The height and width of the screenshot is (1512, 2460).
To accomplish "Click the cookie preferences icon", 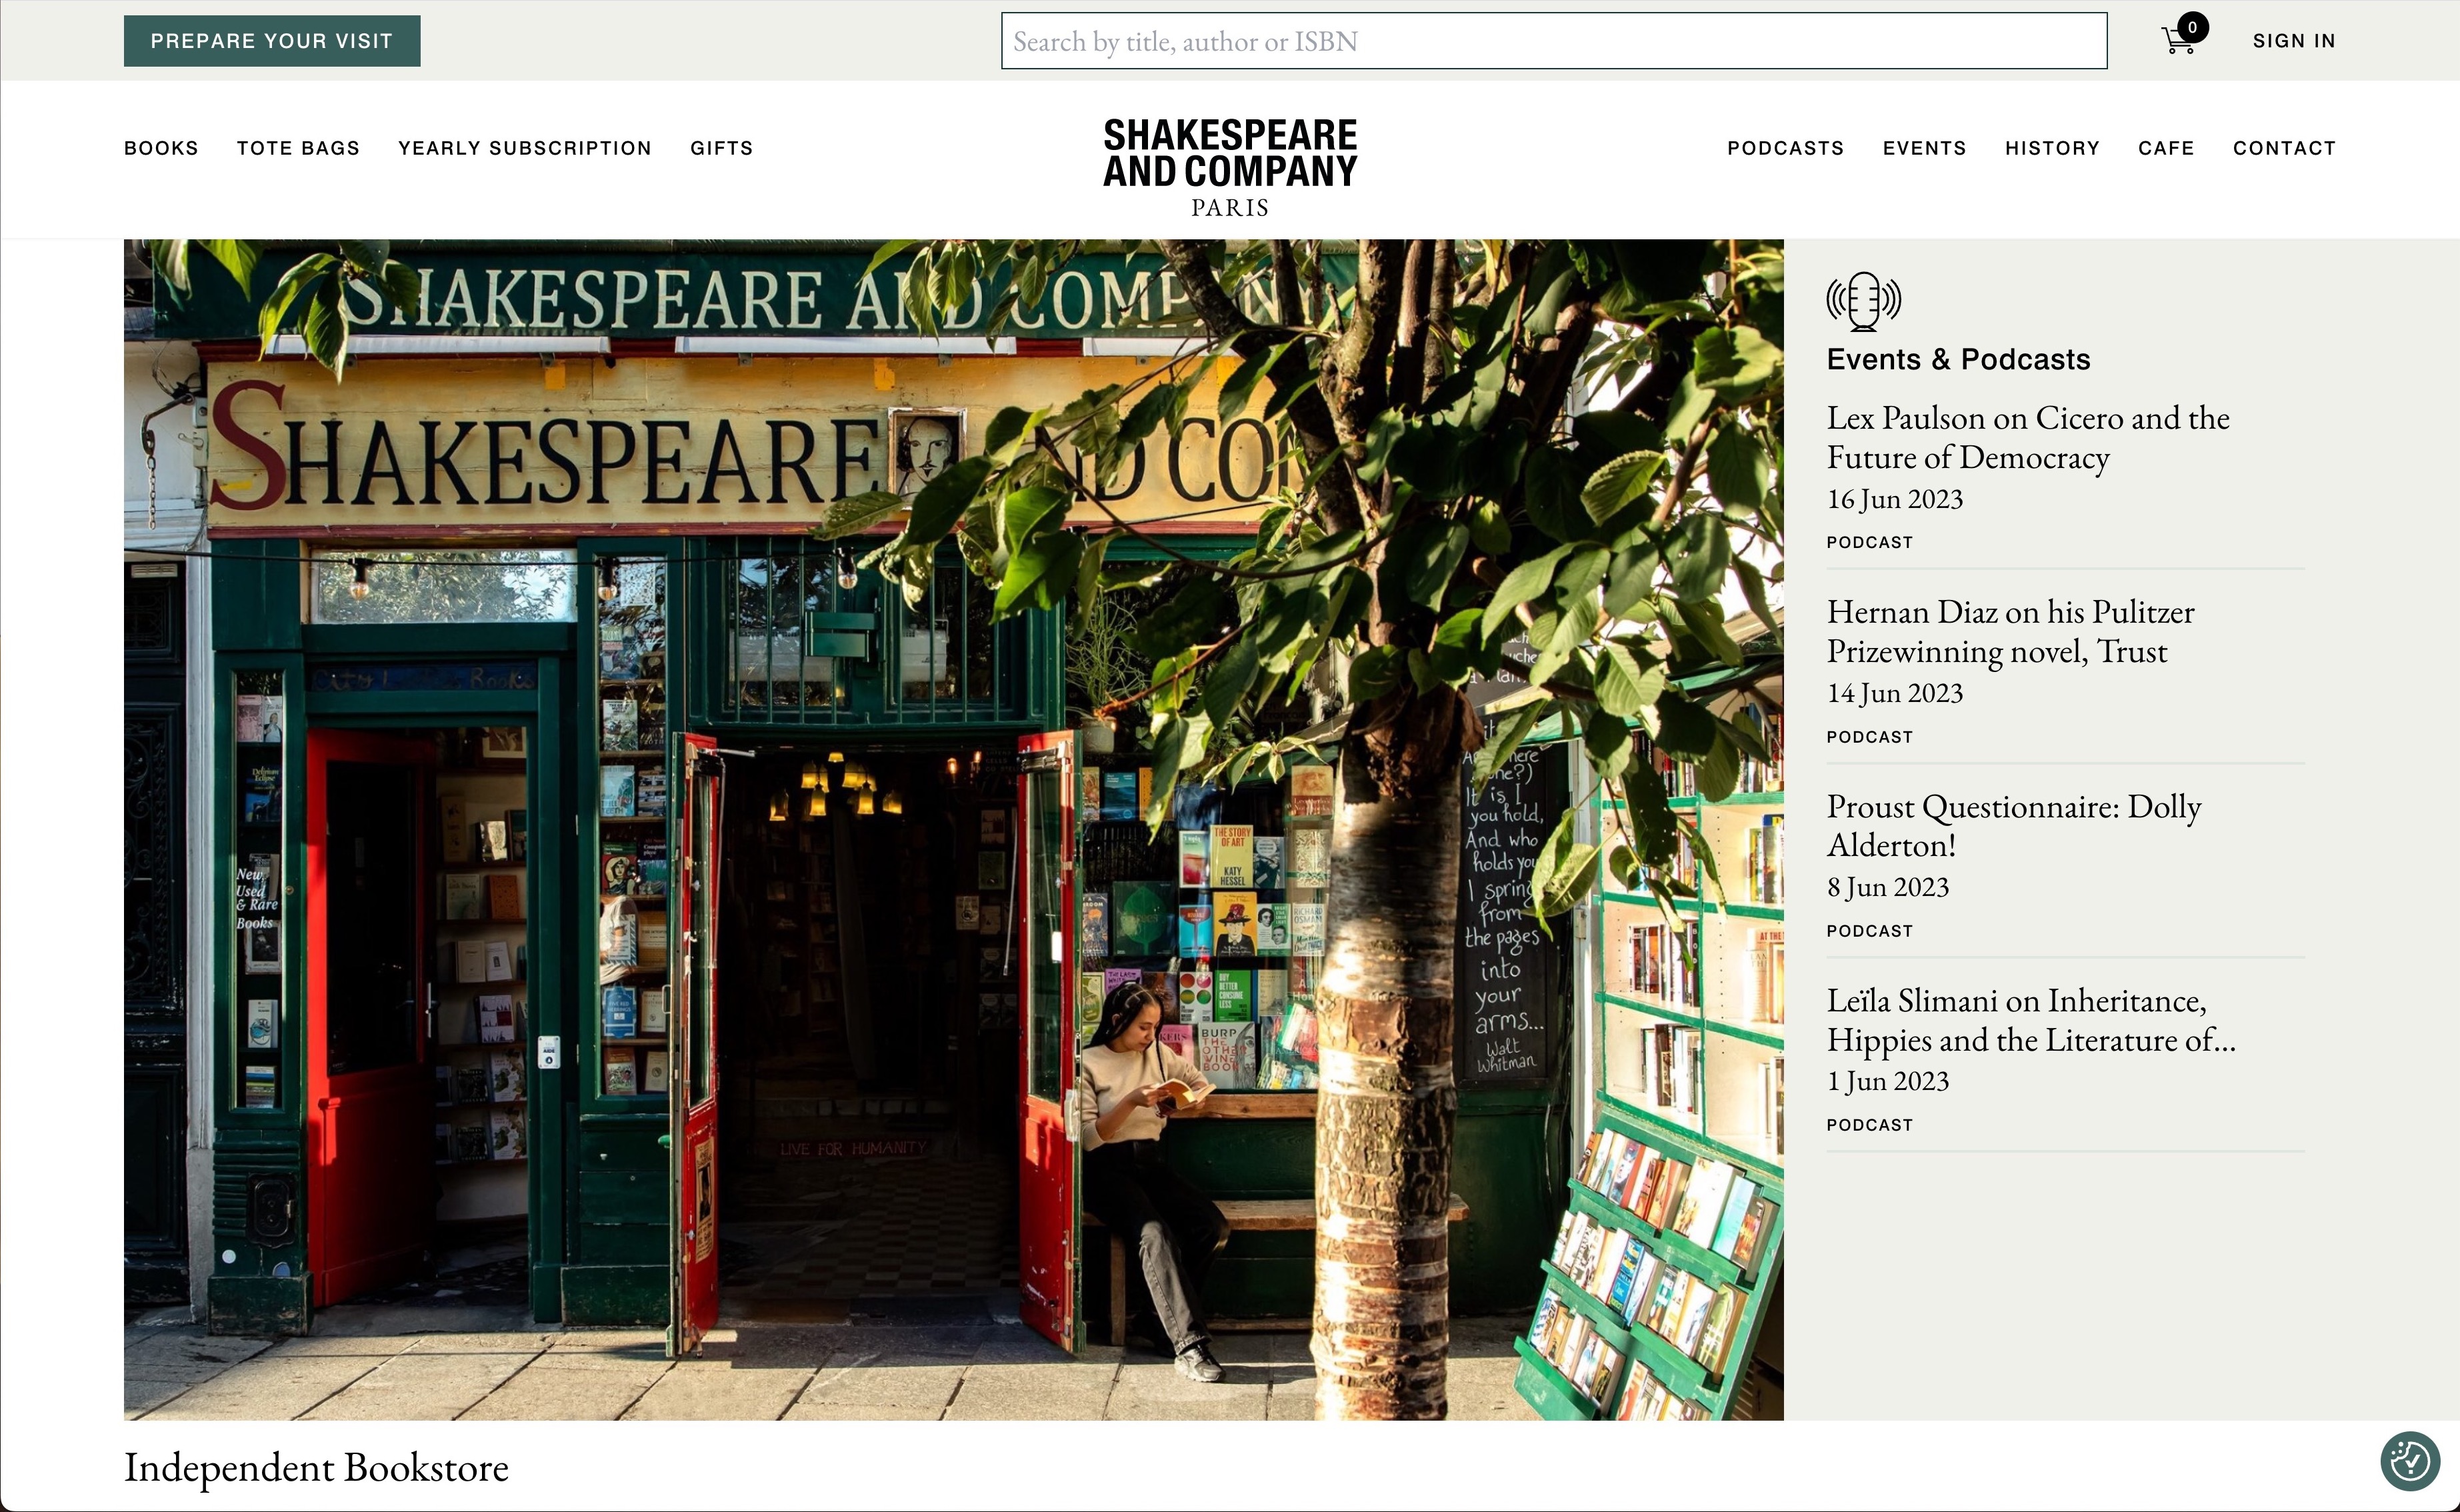I will pos(2409,1461).
